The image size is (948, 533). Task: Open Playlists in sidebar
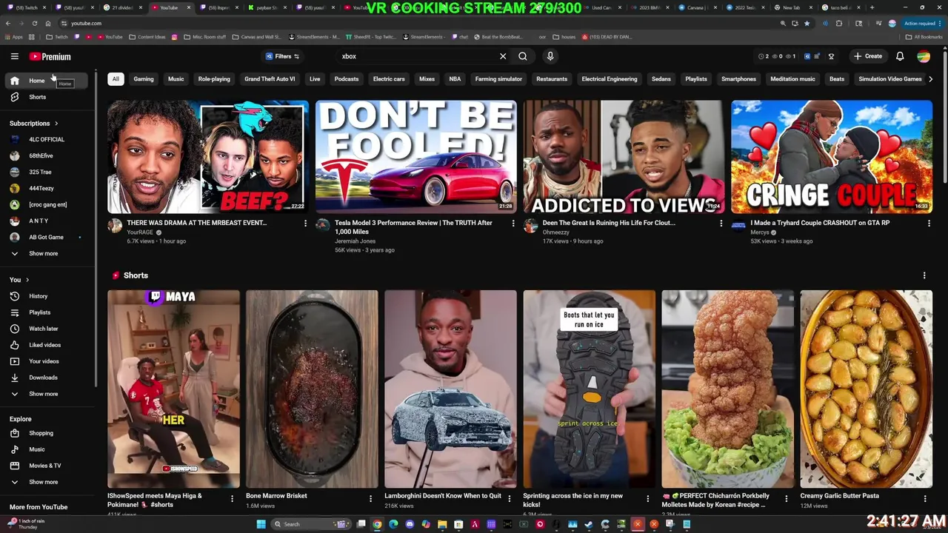tap(46, 312)
